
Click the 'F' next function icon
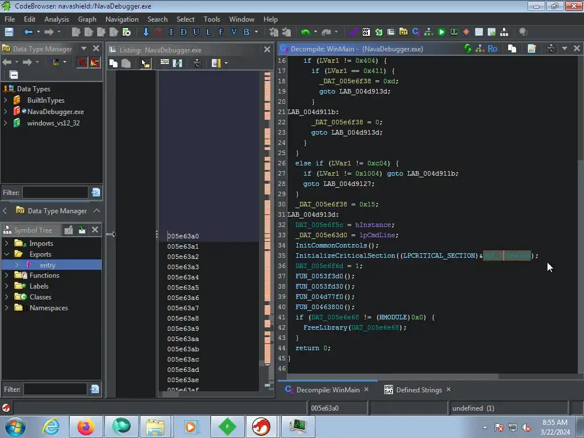[221, 32]
